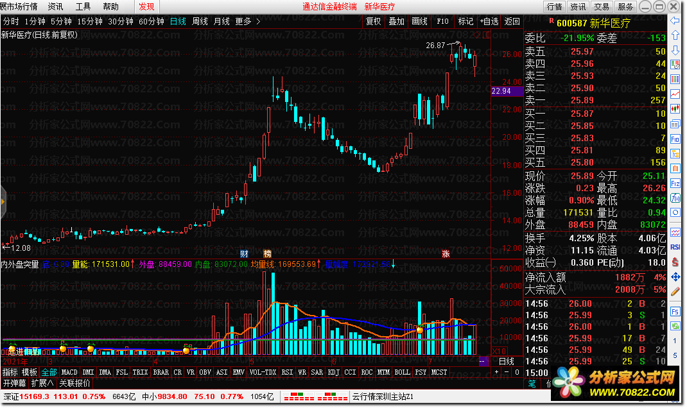The image size is (687, 408).
Task: Click the F10 toolbar button
Action: click(442, 21)
